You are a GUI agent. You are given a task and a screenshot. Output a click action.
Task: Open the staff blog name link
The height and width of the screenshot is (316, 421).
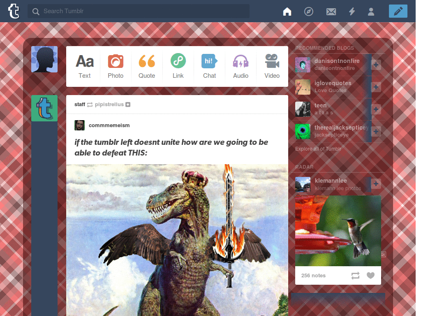(x=80, y=104)
